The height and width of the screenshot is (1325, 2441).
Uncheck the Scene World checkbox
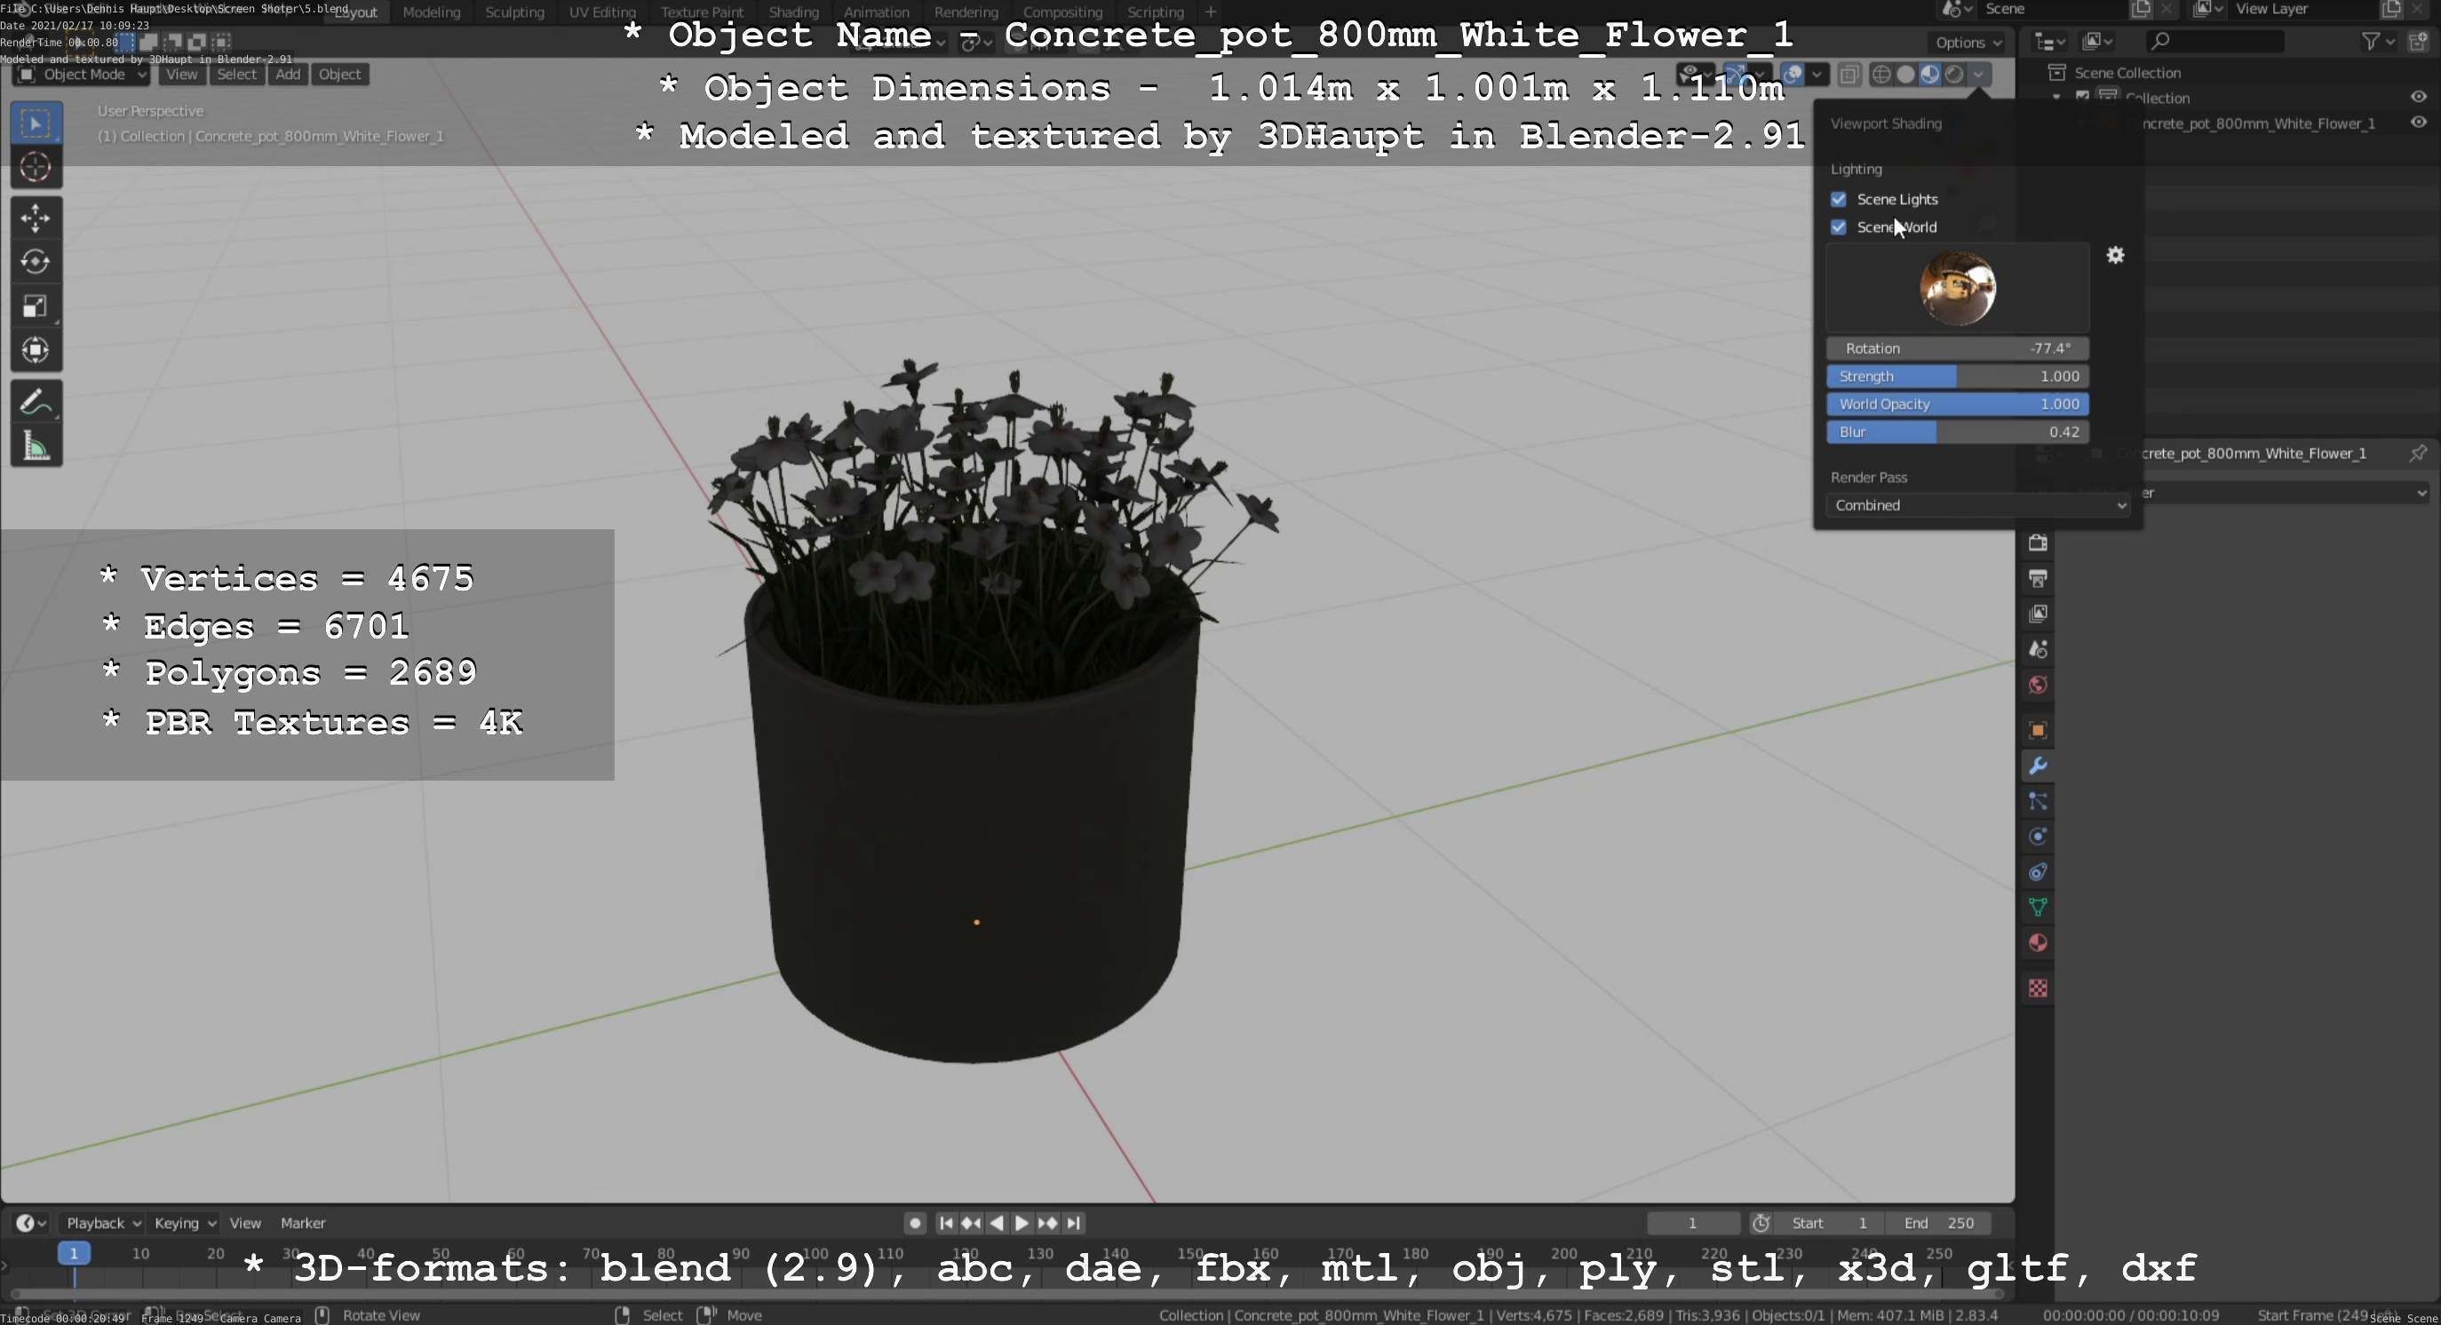point(1839,227)
